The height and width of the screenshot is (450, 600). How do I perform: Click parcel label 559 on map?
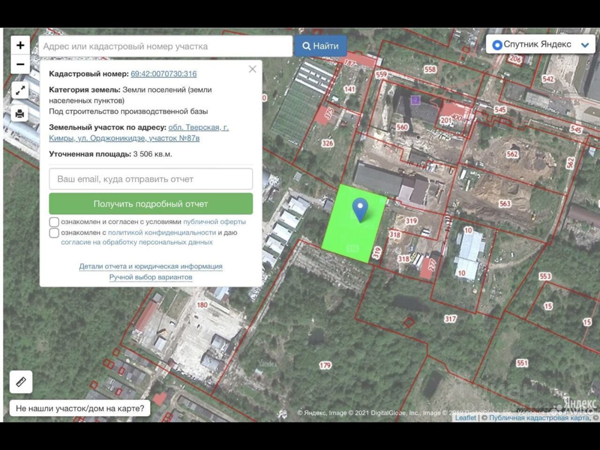(381, 74)
